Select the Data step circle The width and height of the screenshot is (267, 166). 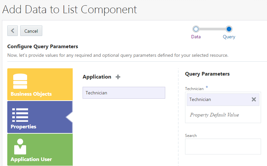(196, 29)
